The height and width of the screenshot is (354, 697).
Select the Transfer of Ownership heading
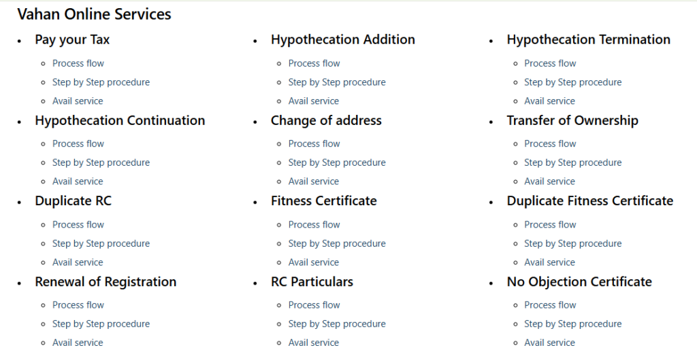572,121
